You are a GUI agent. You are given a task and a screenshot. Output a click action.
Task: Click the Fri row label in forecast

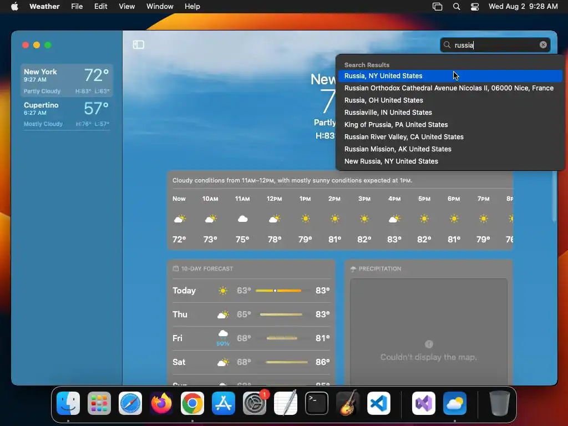pyautogui.click(x=177, y=338)
